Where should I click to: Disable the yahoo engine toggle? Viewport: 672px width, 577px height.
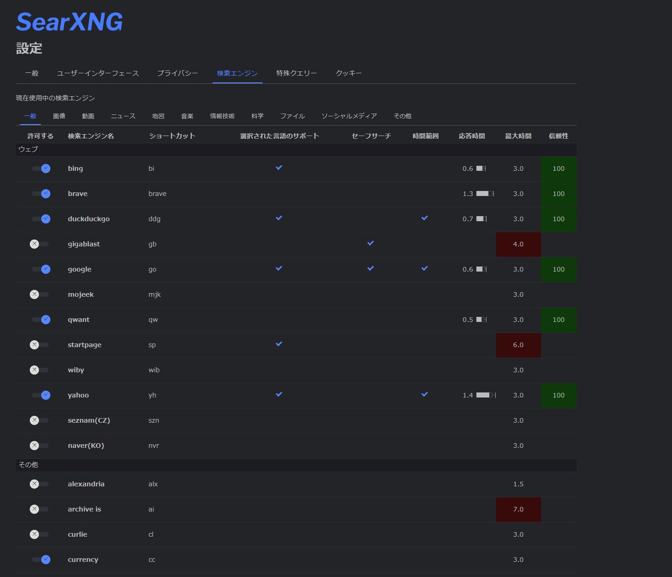click(41, 395)
